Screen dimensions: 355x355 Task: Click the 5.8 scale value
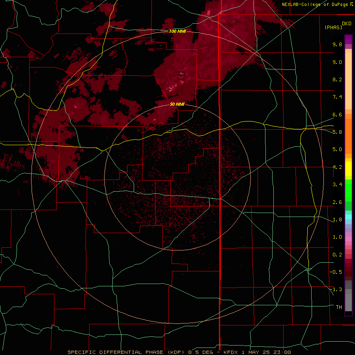(x=337, y=132)
